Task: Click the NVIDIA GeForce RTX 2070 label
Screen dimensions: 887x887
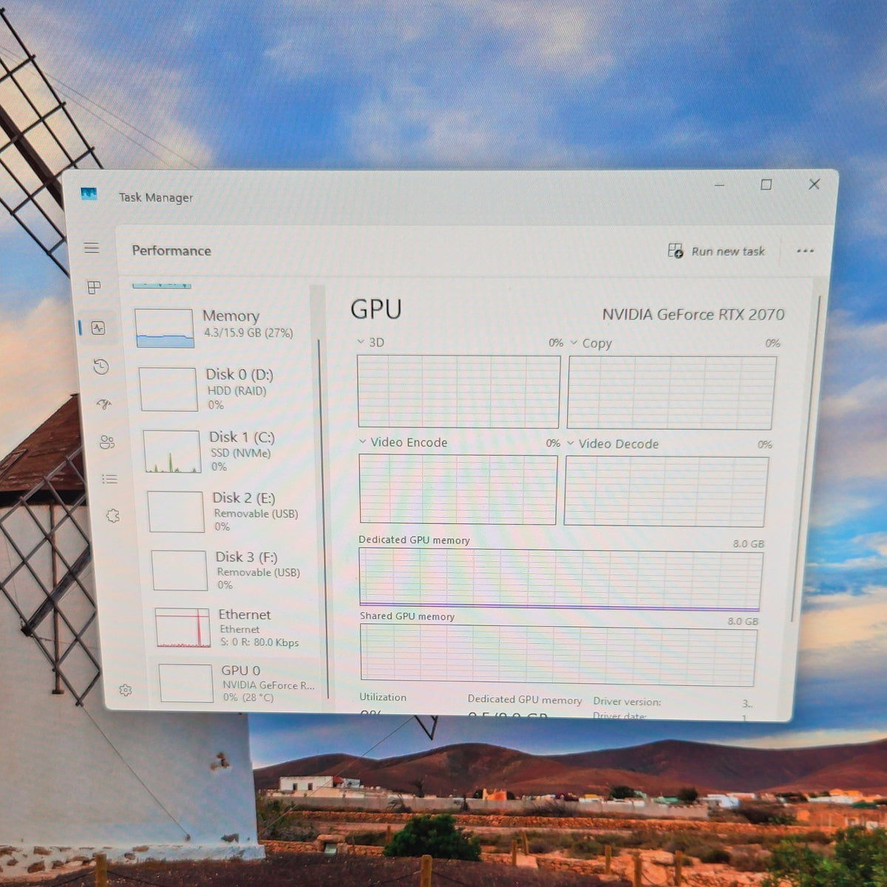Action: tap(693, 314)
